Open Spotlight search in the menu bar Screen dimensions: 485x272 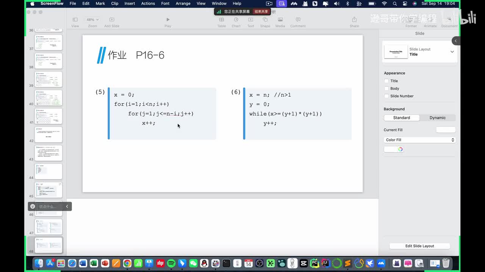click(395, 3)
